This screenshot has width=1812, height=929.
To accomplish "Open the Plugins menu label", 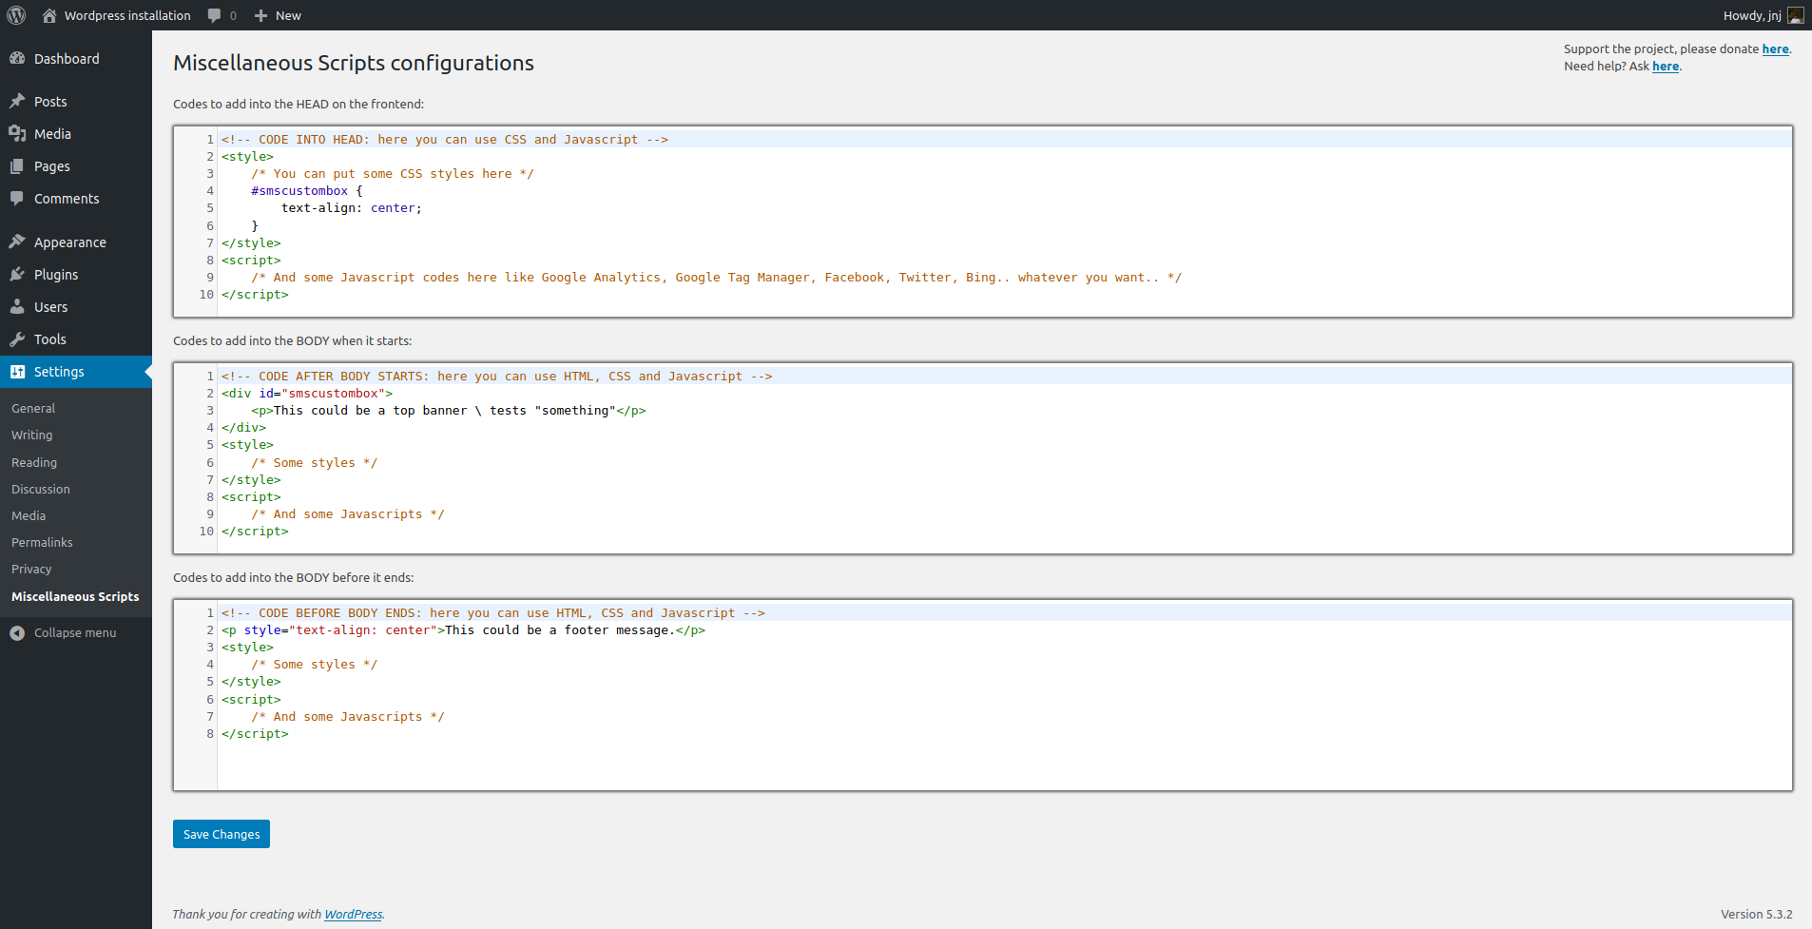I will [x=56, y=274].
